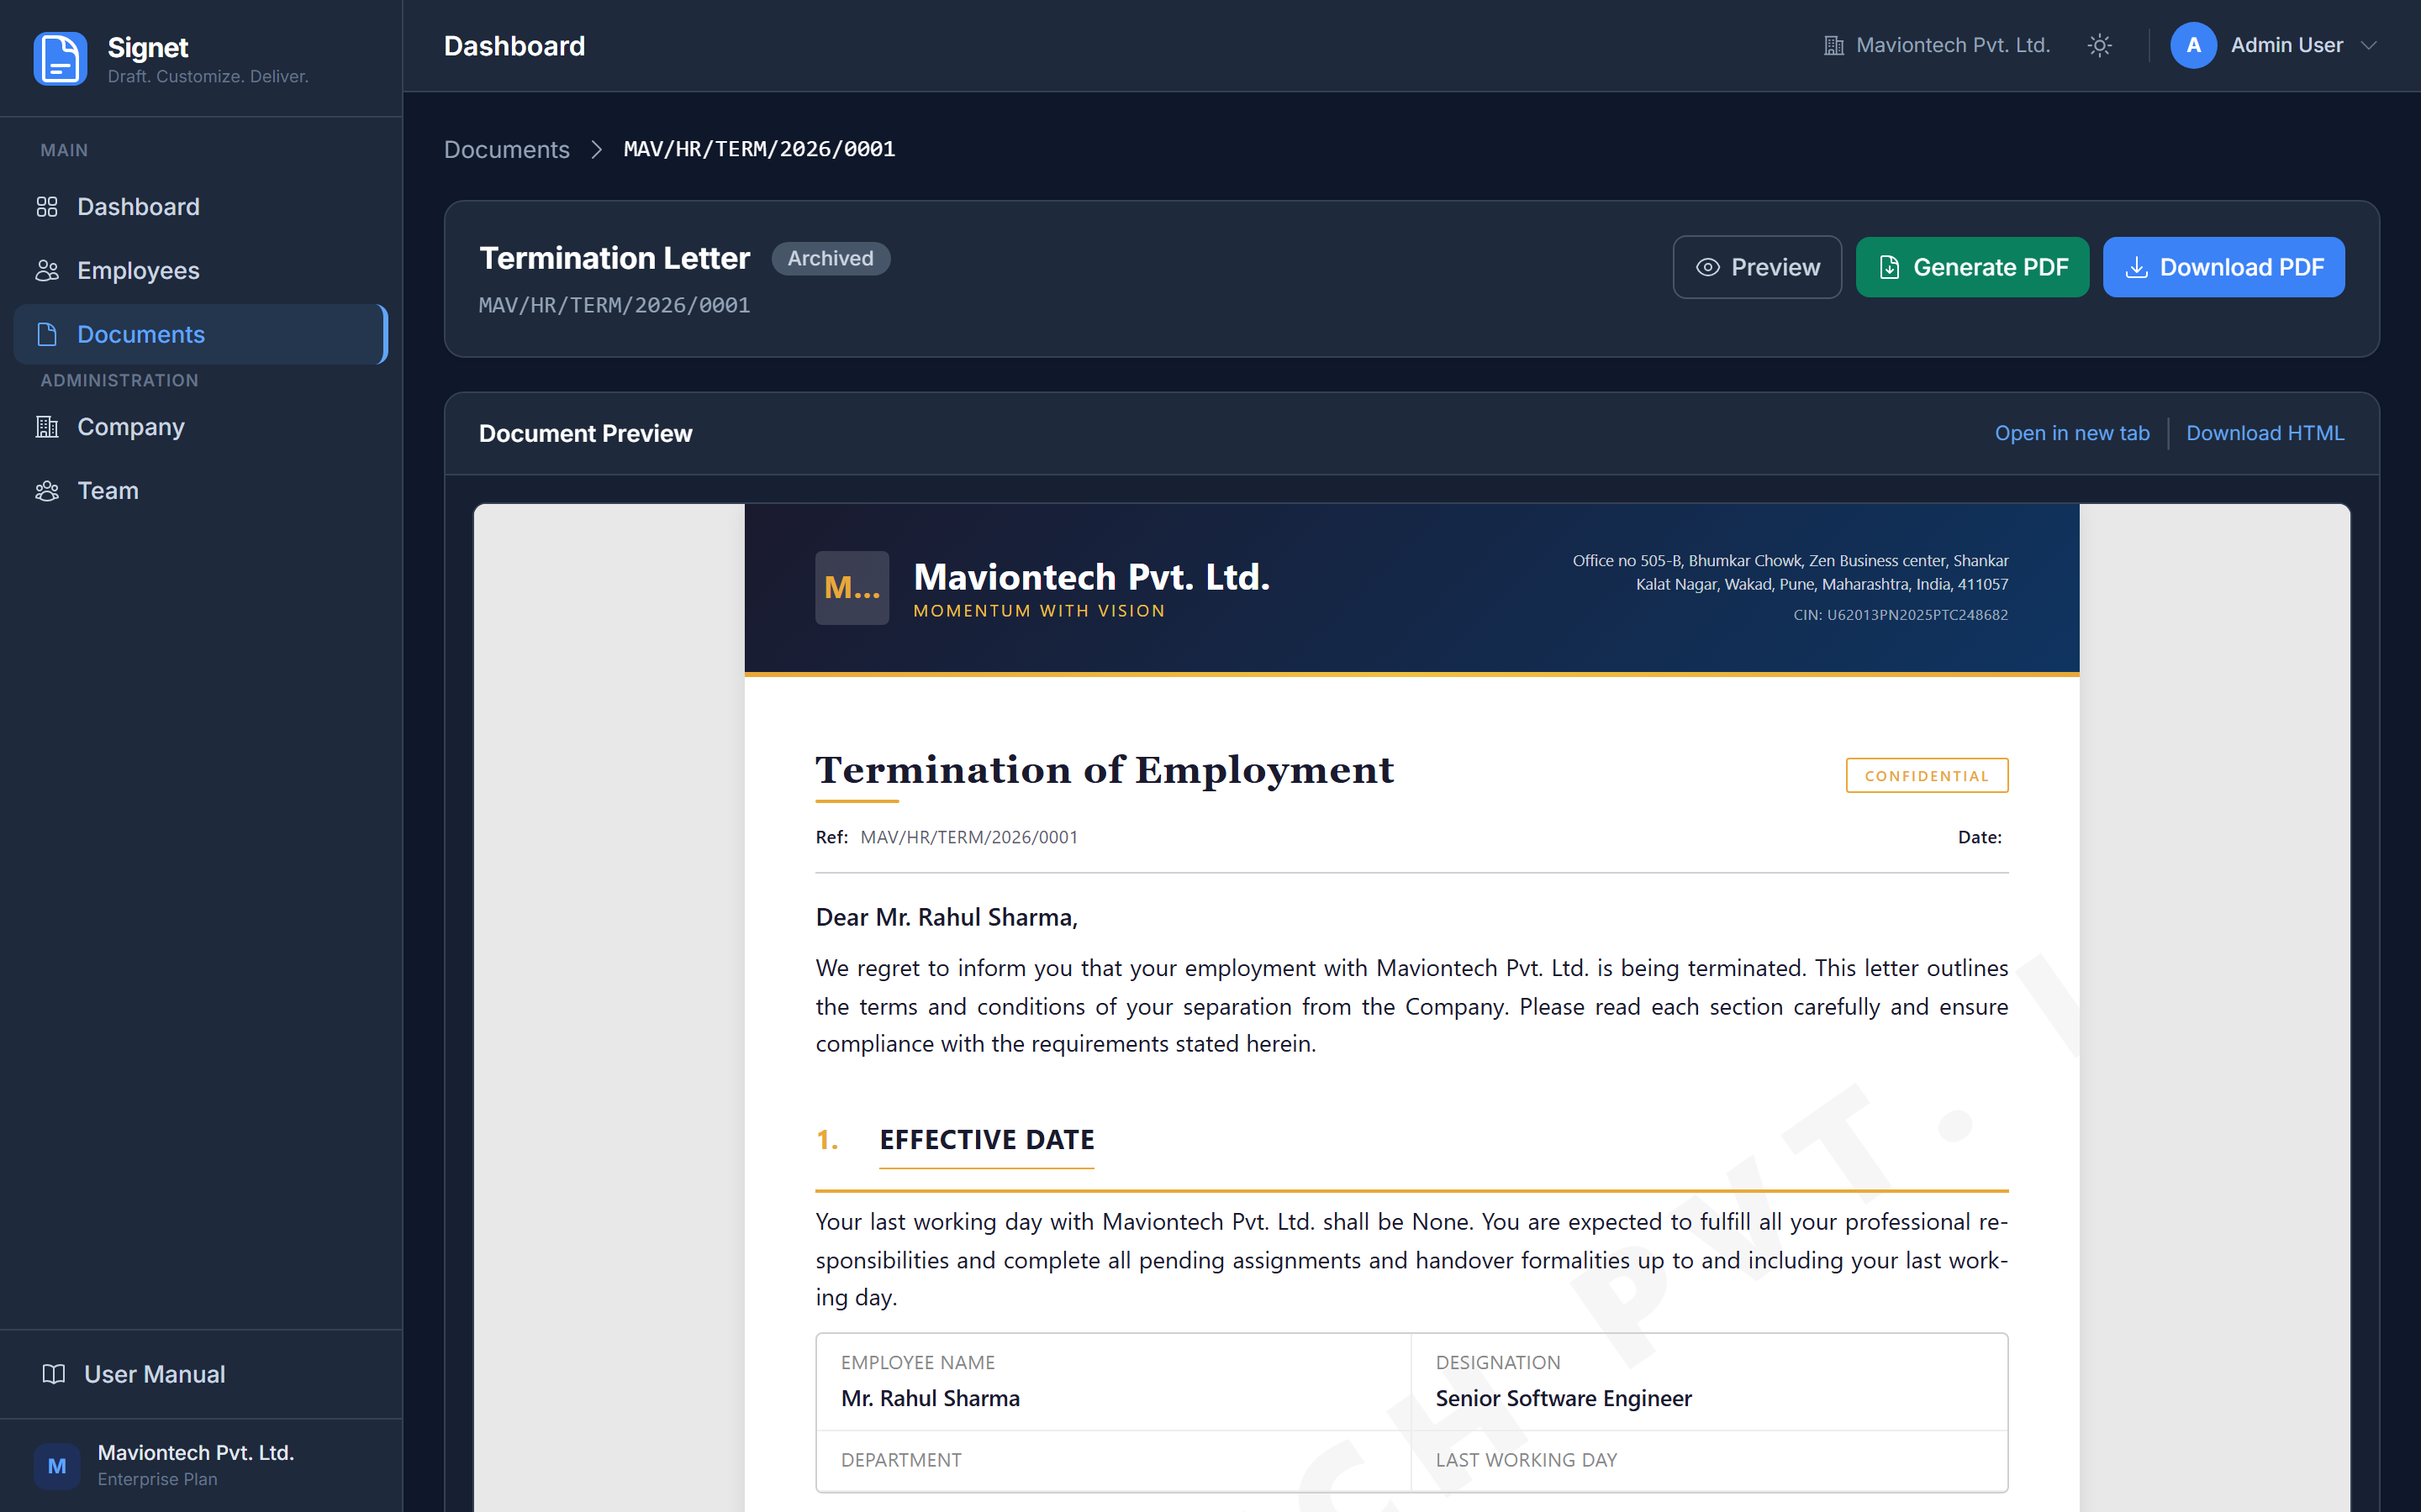Click the Archived status badge
The height and width of the screenshot is (1512, 2421).
point(830,258)
